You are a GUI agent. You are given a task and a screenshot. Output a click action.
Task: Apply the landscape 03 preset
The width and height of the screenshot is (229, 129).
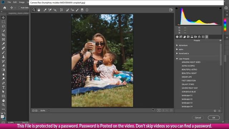pos(187,103)
